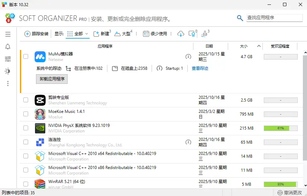Screen dimensions: 307x196
Task: Click 卸载应用程序 button
Action: [x=52, y=79]
